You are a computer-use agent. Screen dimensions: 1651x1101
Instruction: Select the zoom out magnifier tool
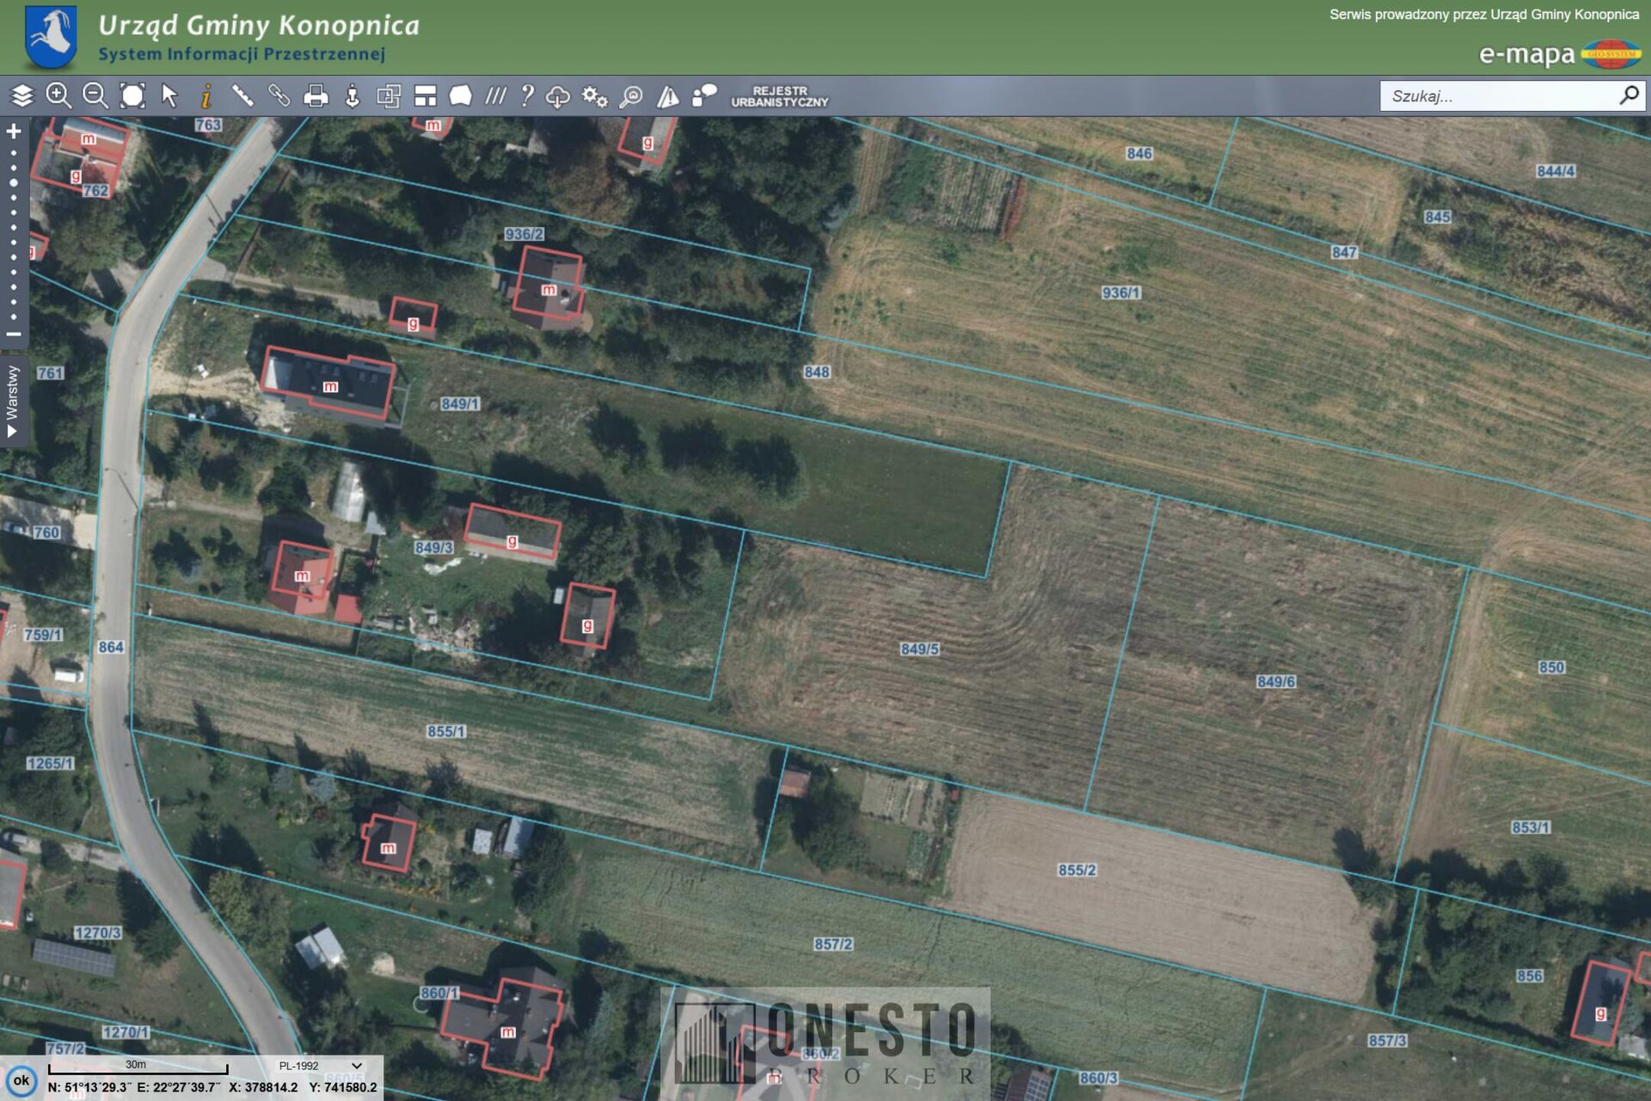point(95,95)
